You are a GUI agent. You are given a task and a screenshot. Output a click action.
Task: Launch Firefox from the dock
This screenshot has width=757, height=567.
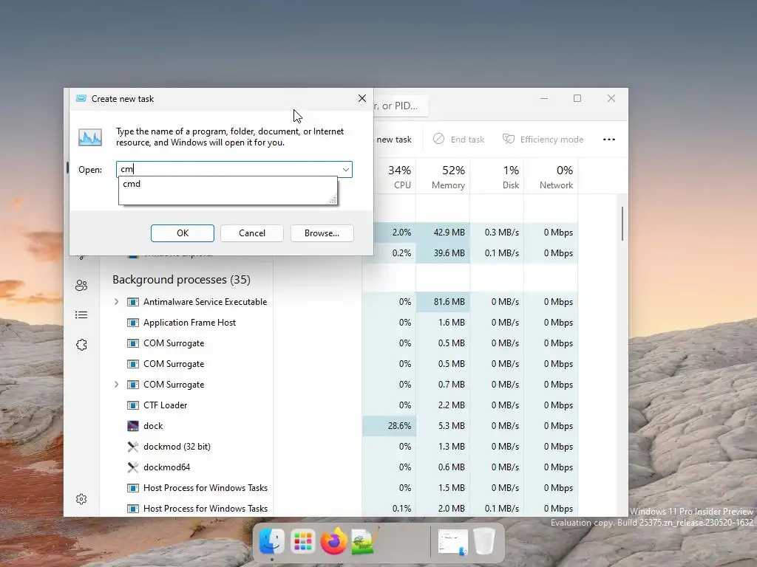(333, 541)
